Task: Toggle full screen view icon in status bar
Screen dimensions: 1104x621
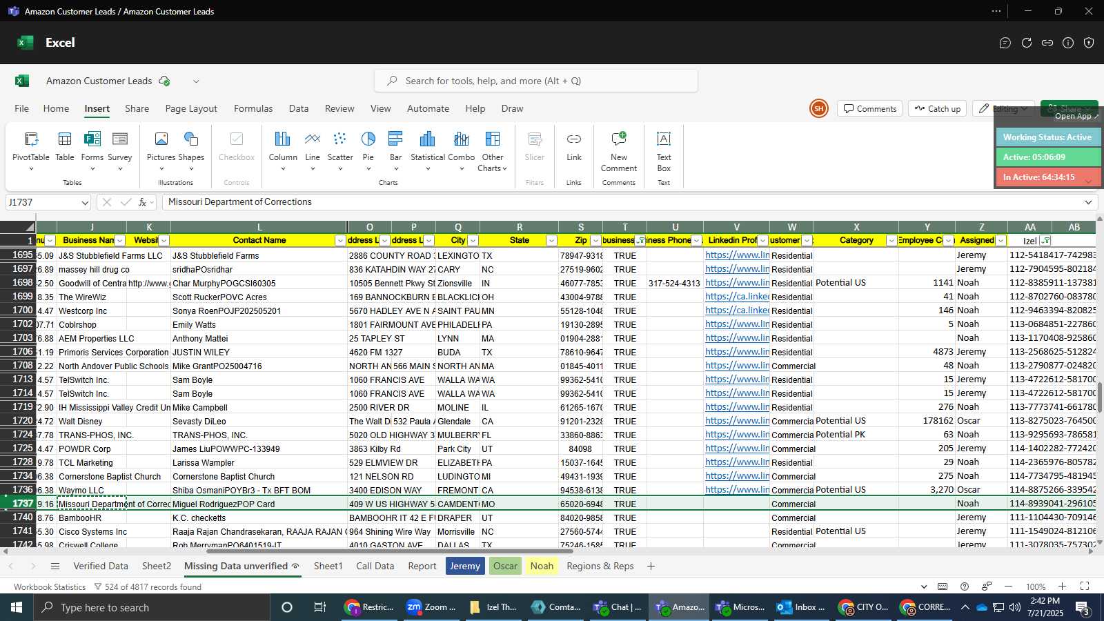Action: tap(1085, 586)
